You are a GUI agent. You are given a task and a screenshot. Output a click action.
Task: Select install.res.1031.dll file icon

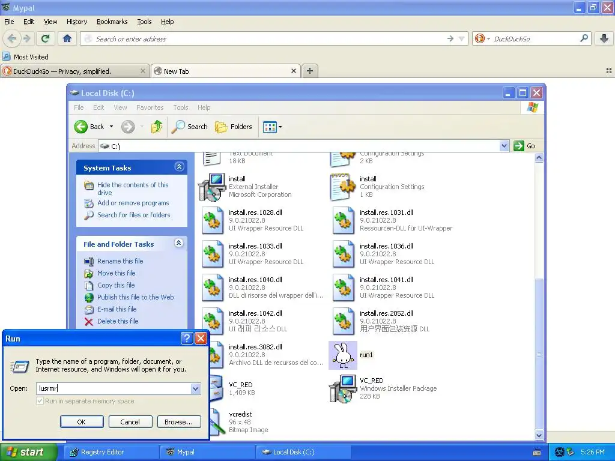pos(343,220)
